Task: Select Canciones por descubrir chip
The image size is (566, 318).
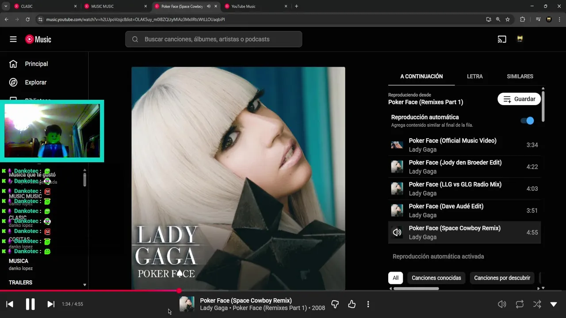Action: coord(502,278)
